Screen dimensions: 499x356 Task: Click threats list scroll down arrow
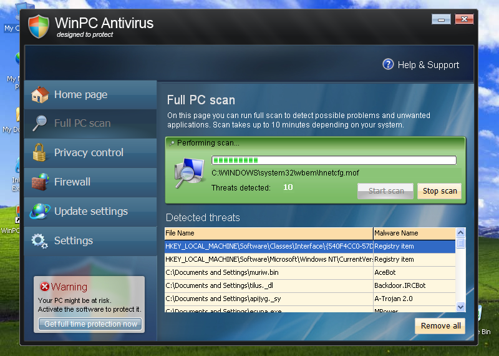(460, 307)
